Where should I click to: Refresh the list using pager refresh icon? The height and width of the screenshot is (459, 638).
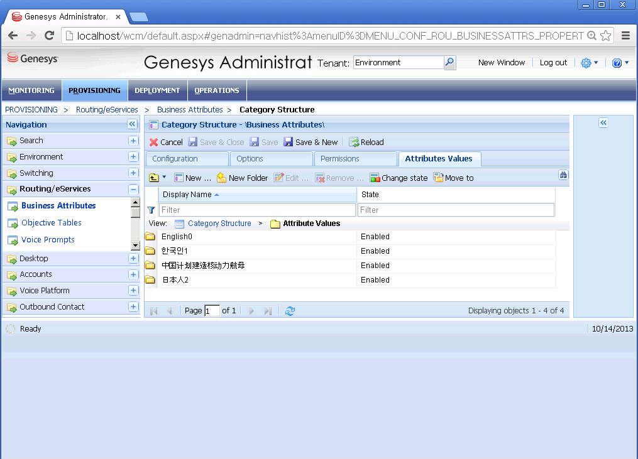pyautogui.click(x=290, y=311)
